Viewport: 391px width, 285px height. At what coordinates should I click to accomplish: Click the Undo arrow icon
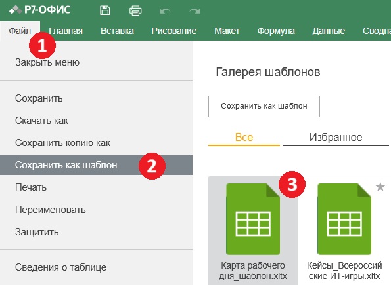pyautogui.click(x=165, y=11)
